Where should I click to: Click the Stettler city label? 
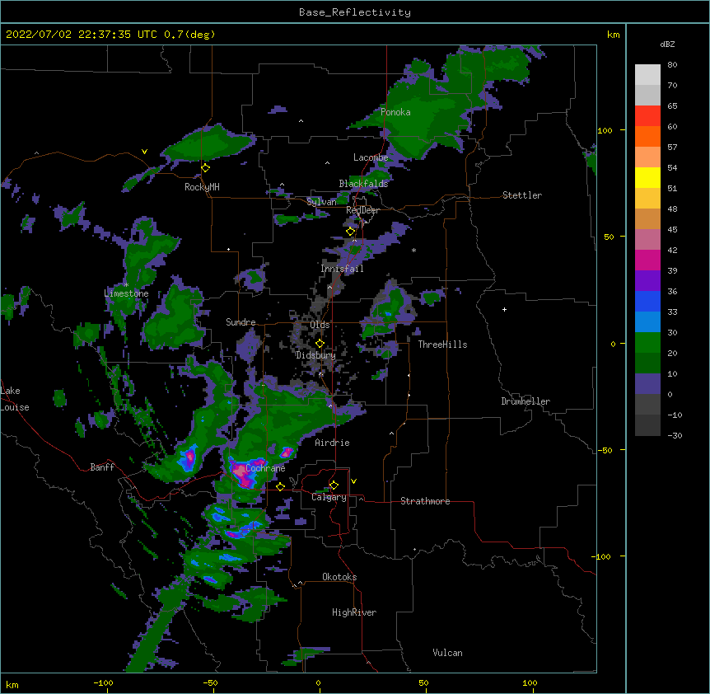pos(522,195)
